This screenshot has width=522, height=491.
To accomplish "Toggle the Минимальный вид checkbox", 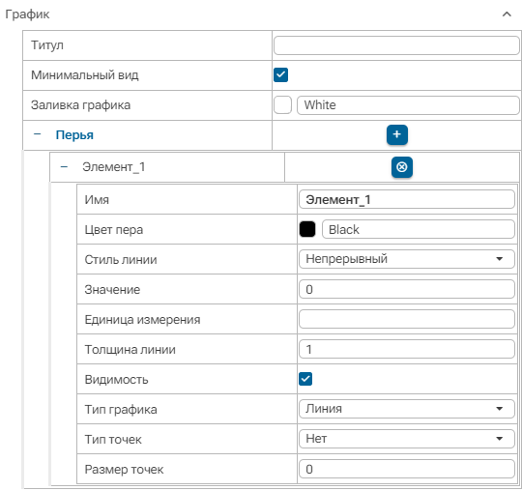I will [x=280, y=74].
